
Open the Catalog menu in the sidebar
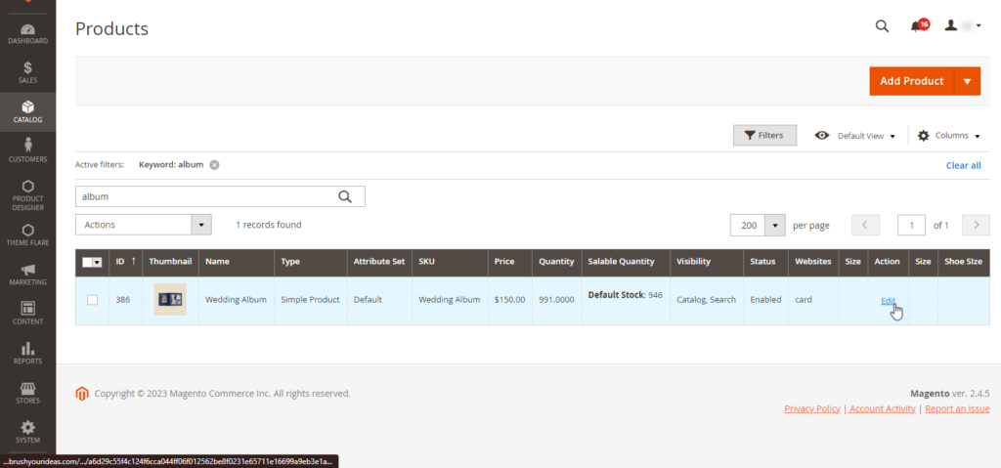[x=27, y=112]
